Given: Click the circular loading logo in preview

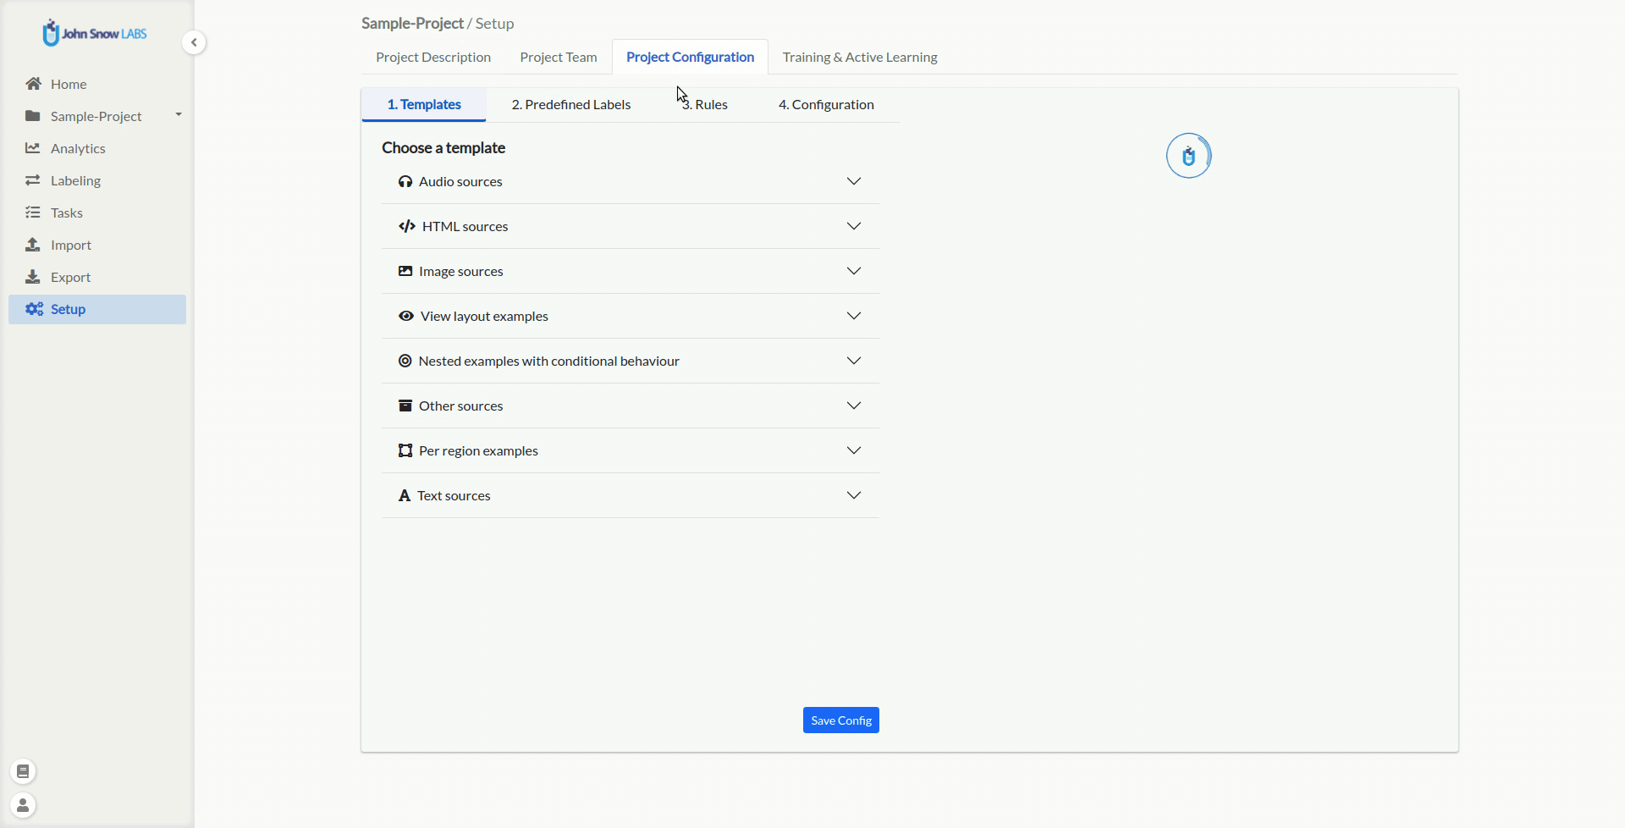Looking at the screenshot, I should tap(1189, 156).
